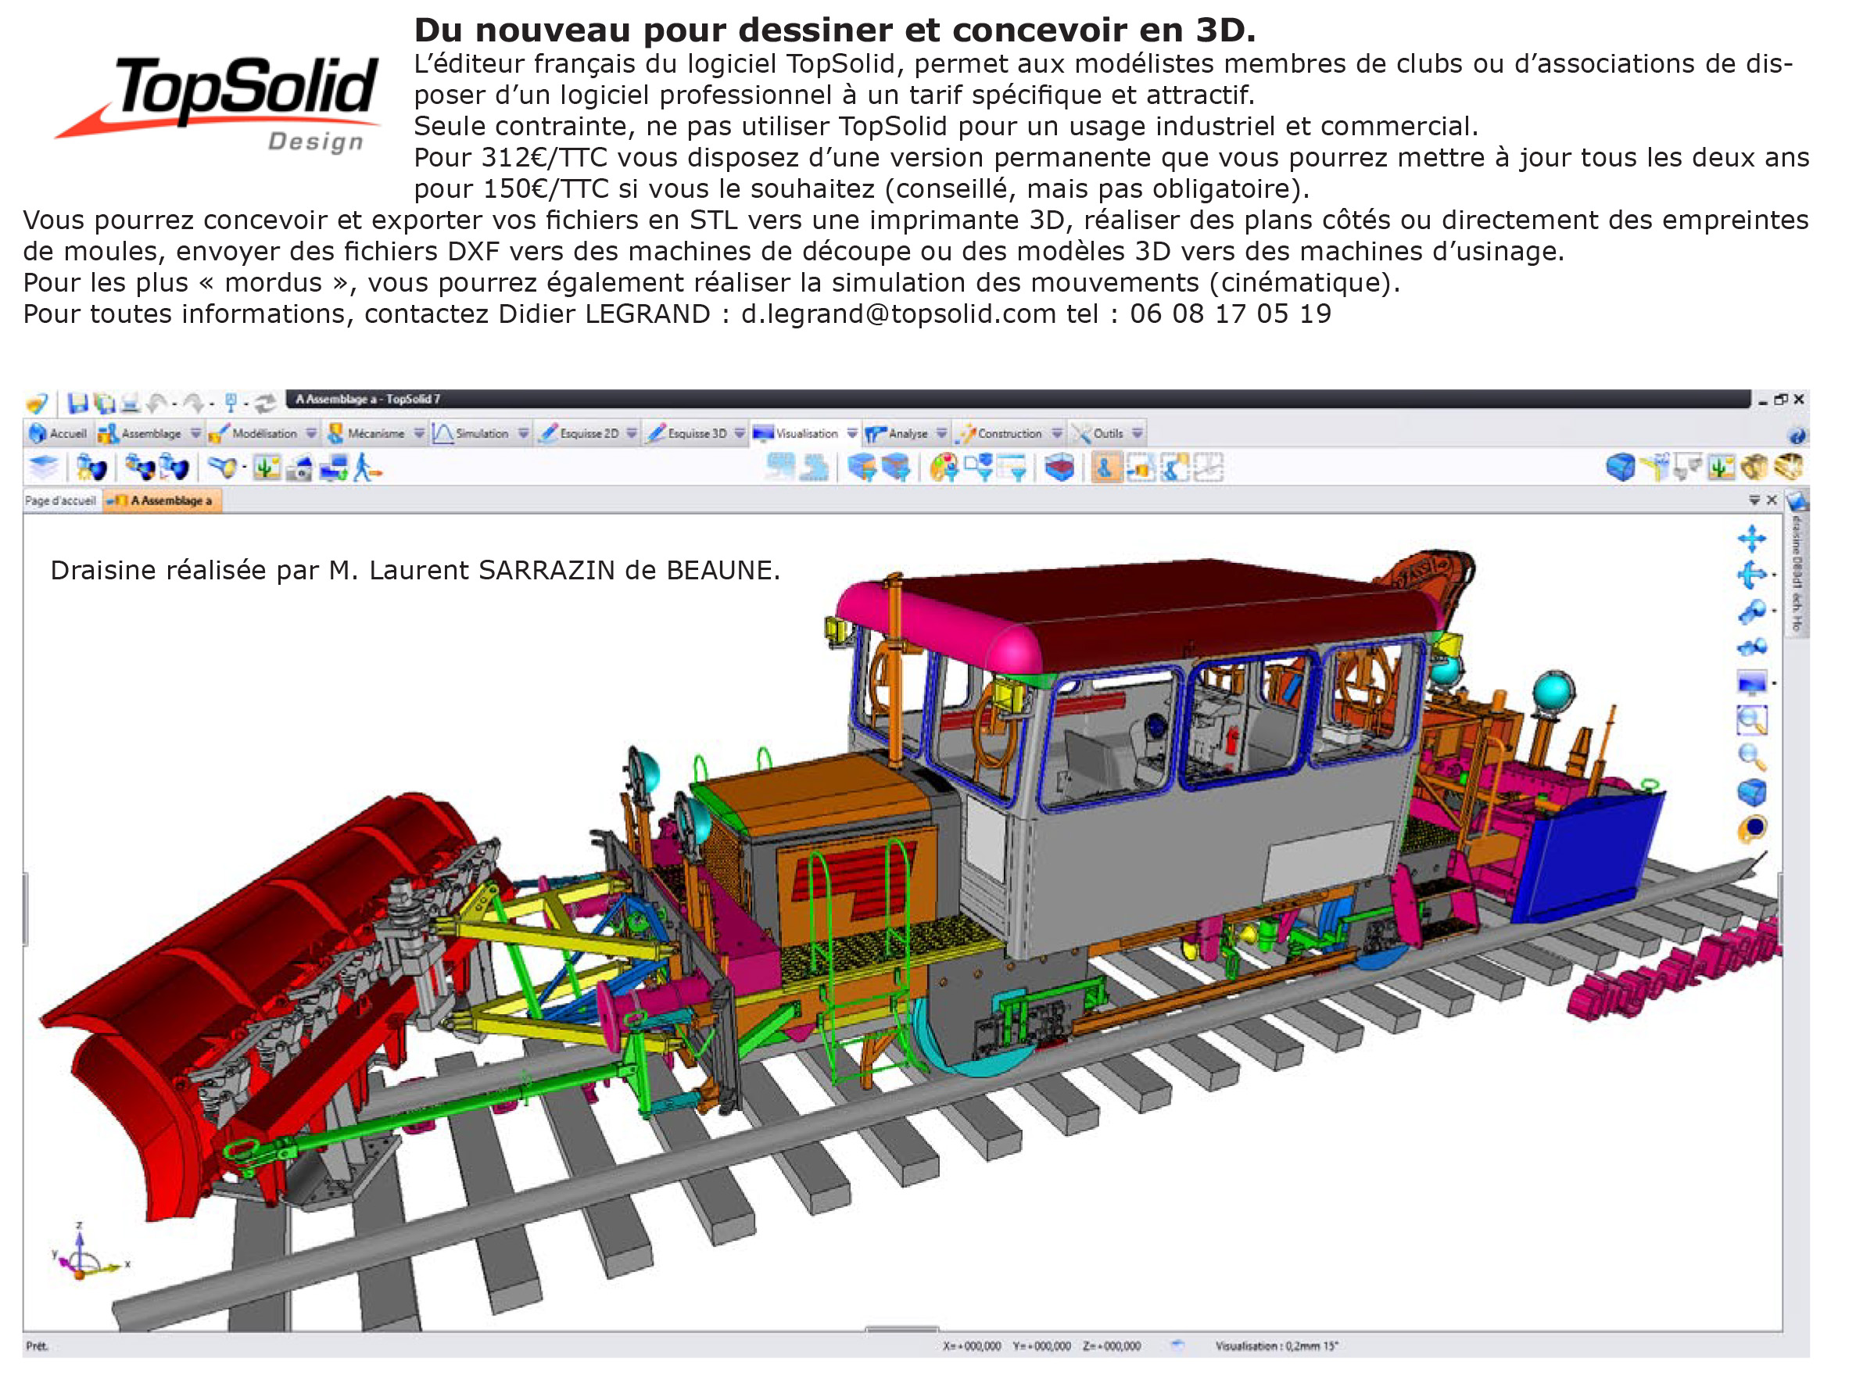Click the Save all documents icon
This screenshot has width=1856, height=1387.
[104, 403]
